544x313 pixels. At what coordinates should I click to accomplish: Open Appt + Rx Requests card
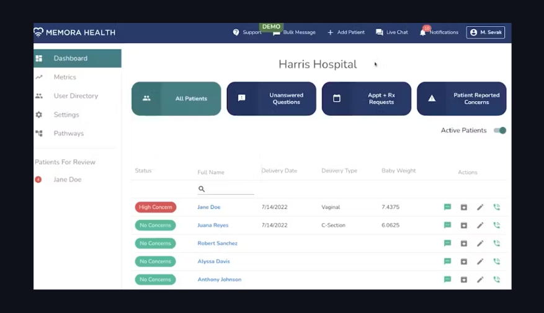point(367,99)
